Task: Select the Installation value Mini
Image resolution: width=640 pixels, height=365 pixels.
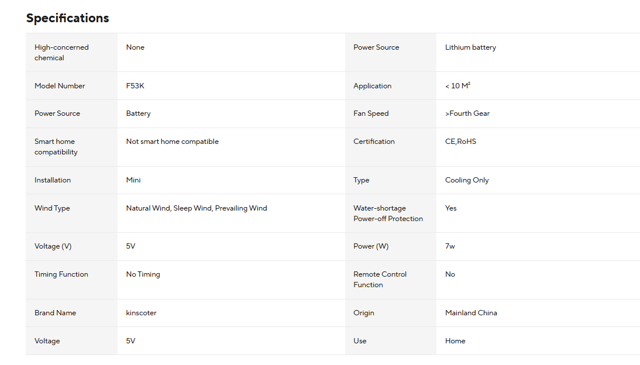Action: coord(133,180)
